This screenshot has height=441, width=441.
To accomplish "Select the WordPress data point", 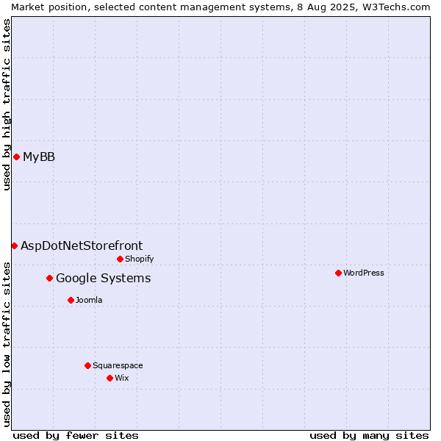I will (338, 273).
